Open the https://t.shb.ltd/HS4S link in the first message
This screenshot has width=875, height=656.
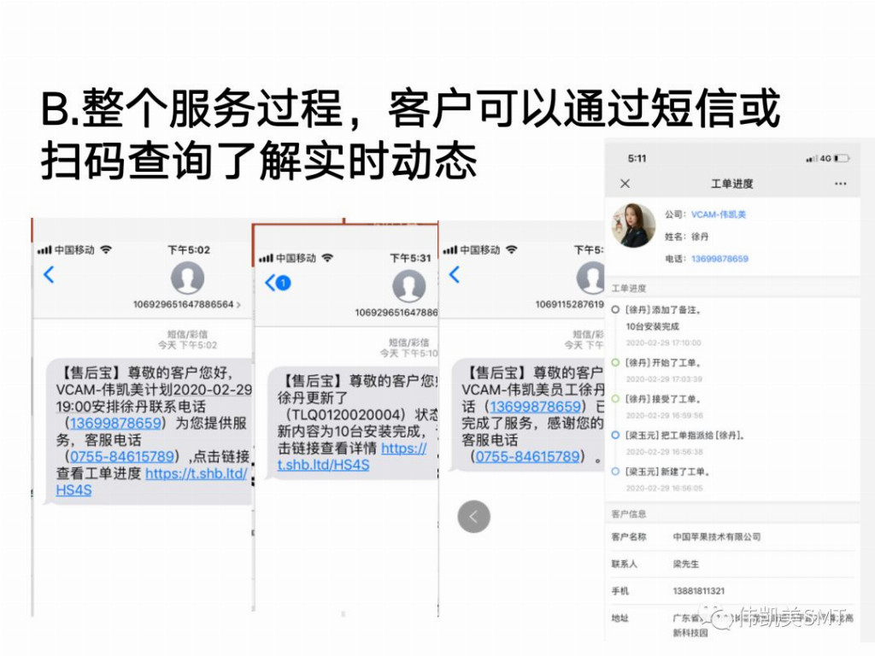pos(196,473)
